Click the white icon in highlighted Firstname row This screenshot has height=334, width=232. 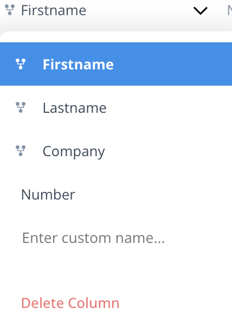pos(21,64)
